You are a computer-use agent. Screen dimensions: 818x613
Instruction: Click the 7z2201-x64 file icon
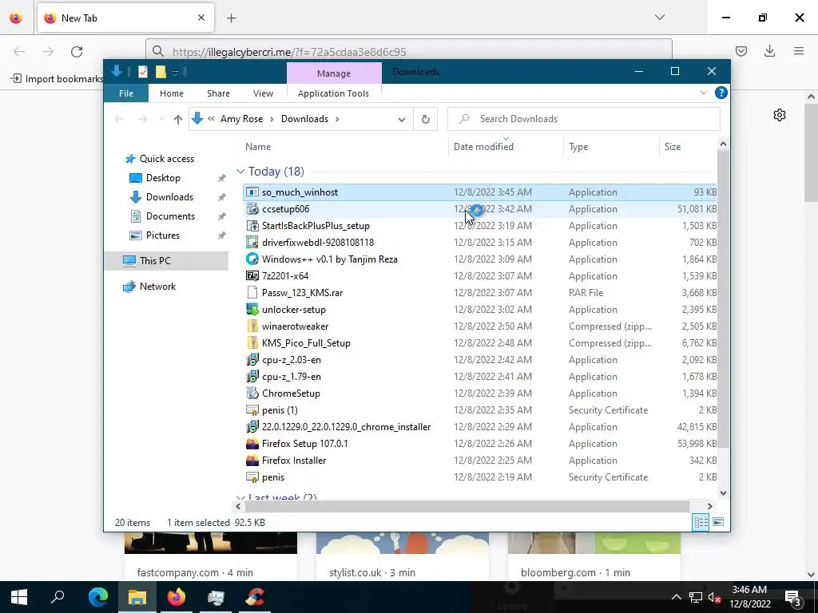click(x=252, y=275)
